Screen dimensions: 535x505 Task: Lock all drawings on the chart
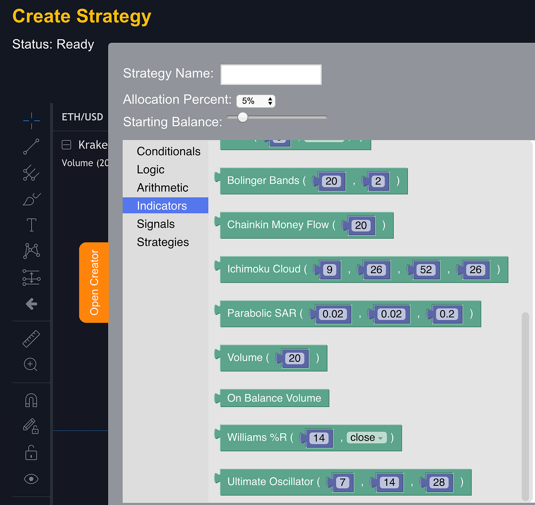[x=31, y=453]
